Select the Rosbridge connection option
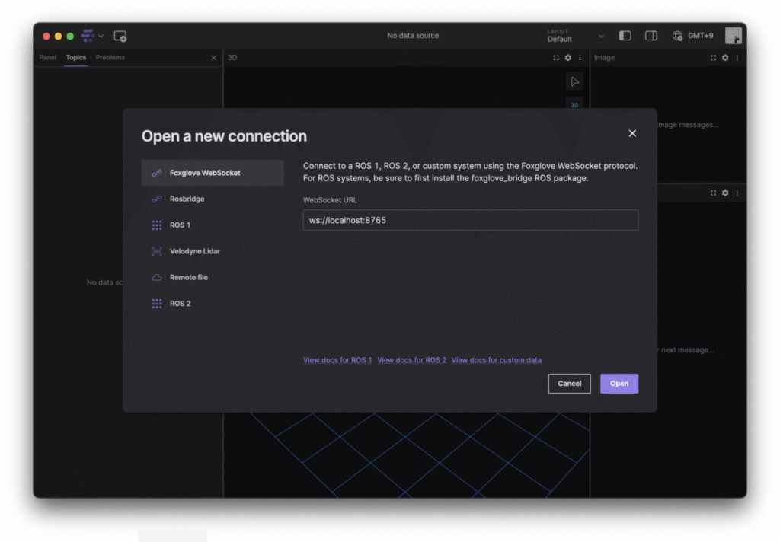 click(x=187, y=199)
